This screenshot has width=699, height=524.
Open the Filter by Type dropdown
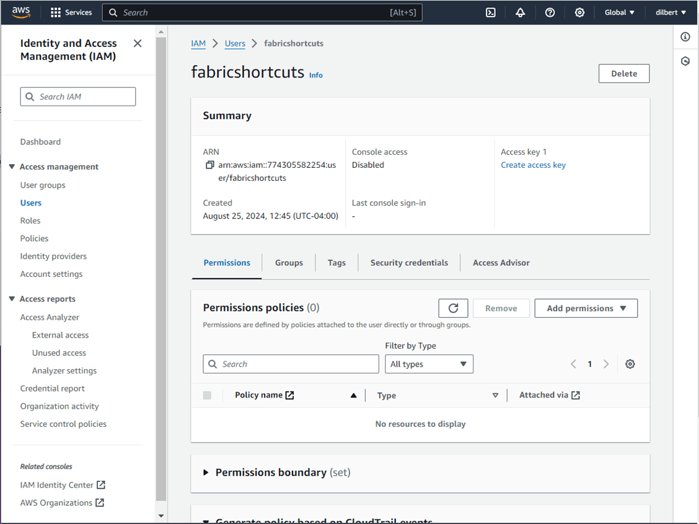point(429,364)
